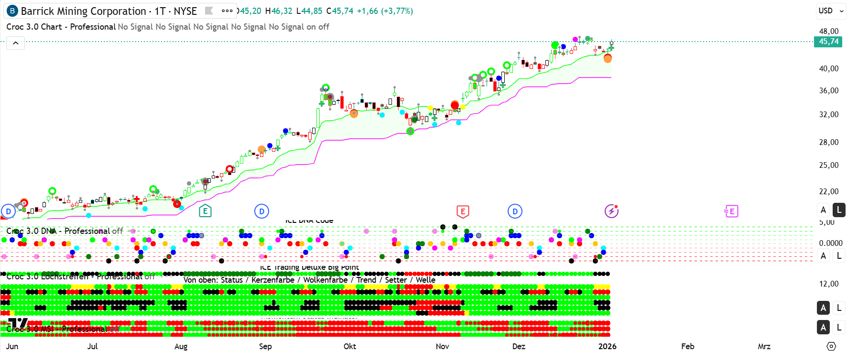
Task: Click the dividend D marker near September
Action: (261, 211)
